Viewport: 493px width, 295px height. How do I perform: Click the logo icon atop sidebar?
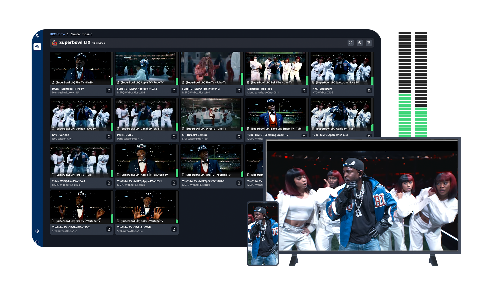37,36
